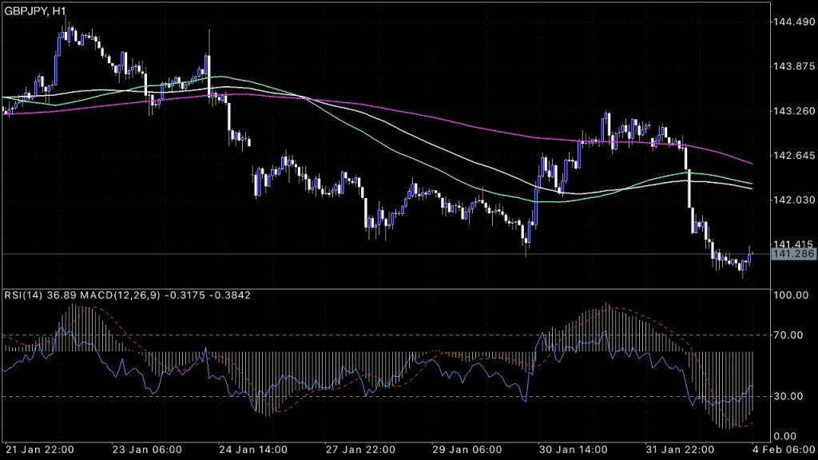
Task: Click the 70.00 RSI level label
Action: click(789, 335)
